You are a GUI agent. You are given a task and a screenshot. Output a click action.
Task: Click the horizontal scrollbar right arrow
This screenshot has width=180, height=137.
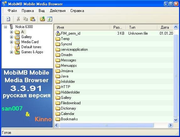point(170,125)
